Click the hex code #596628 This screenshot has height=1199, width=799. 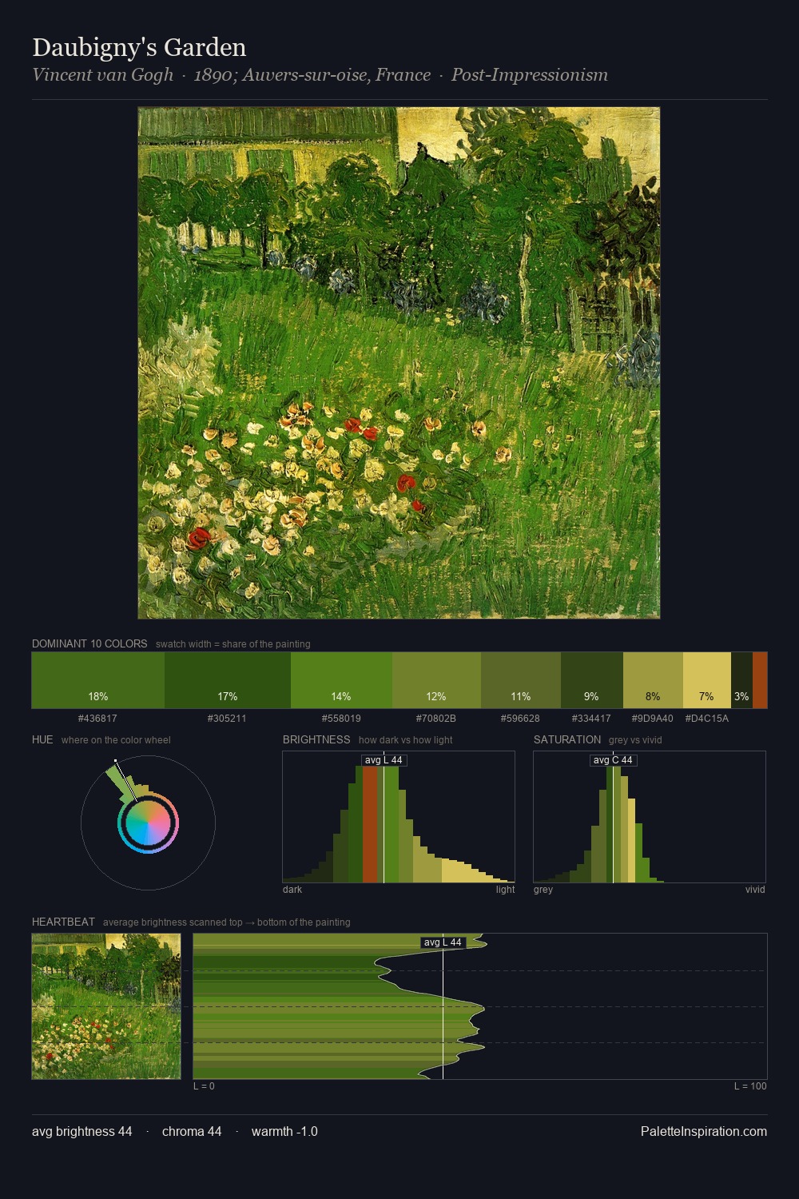tap(520, 719)
